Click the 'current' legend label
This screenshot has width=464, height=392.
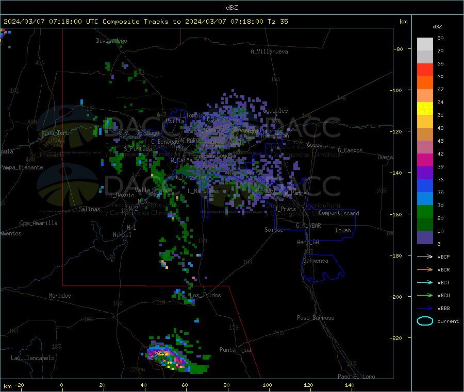click(x=448, y=321)
